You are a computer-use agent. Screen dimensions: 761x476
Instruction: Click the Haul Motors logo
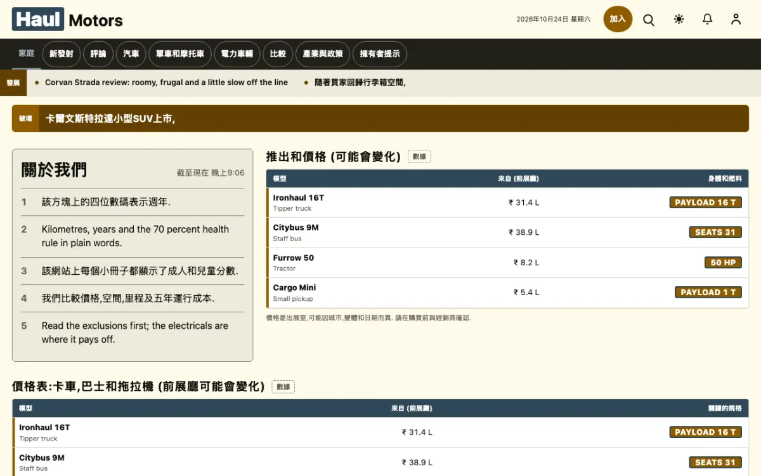67,20
